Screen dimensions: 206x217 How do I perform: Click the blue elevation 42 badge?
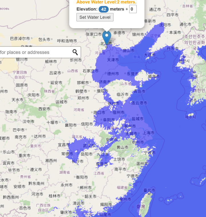coord(104,9)
